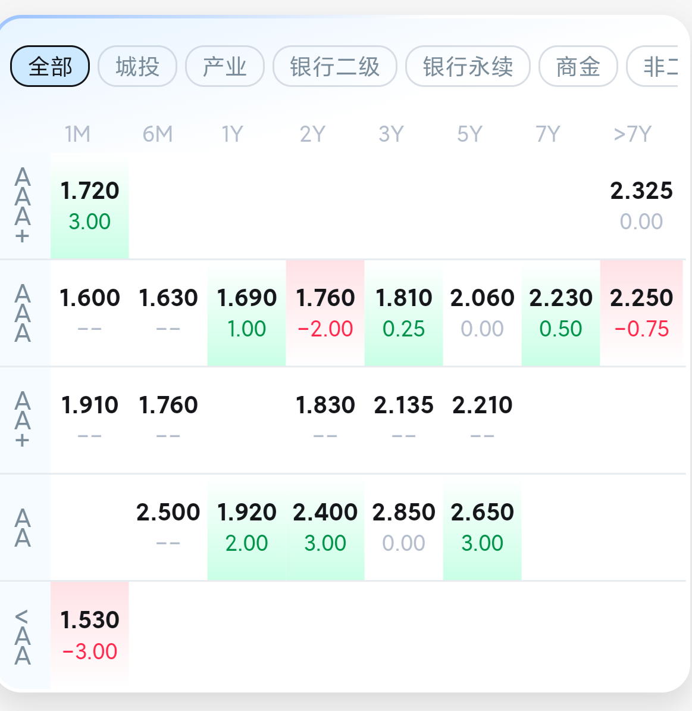Switch to the 城投 category tab
Image resolution: width=692 pixels, height=711 pixels.
coord(137,66)
